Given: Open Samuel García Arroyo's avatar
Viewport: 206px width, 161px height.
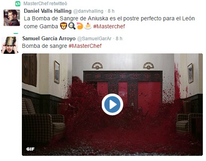Looking at the screenshot, I should pos(10,45).
